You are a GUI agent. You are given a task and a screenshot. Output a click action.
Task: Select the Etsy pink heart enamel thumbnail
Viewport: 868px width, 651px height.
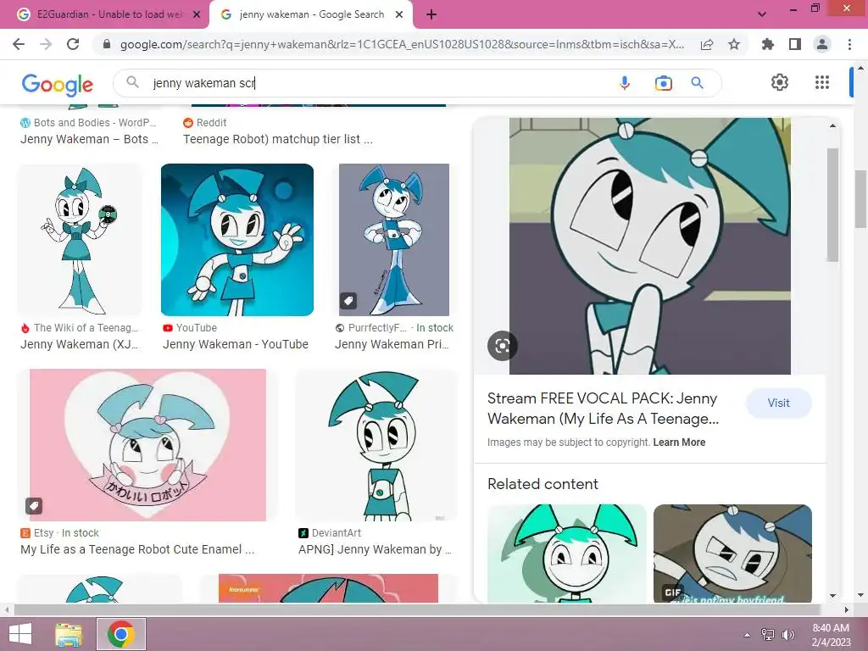click(x=147, y=445)
